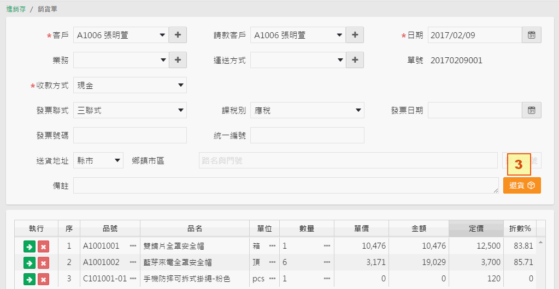
Task: Open item lookup dots for A1001002
Action: click(133, 262)
